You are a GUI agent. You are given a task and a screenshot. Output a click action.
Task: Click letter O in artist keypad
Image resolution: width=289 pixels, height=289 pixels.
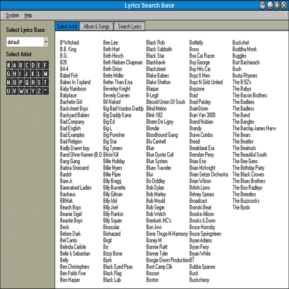15,82
